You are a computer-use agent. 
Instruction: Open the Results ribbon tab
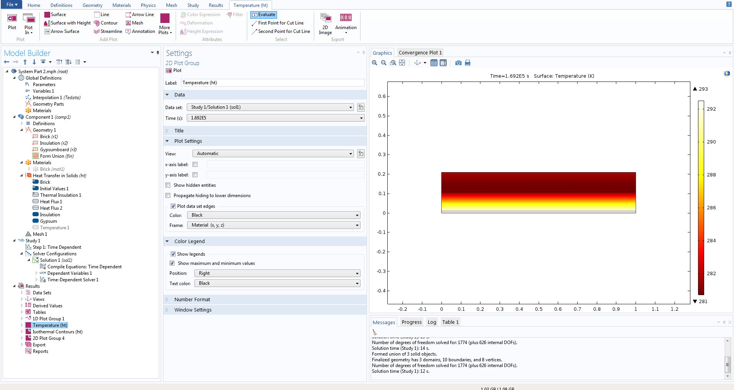[x=215, y=5]
